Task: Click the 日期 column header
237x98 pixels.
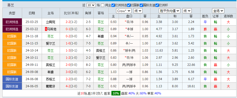Action: [x=32, y=13]
